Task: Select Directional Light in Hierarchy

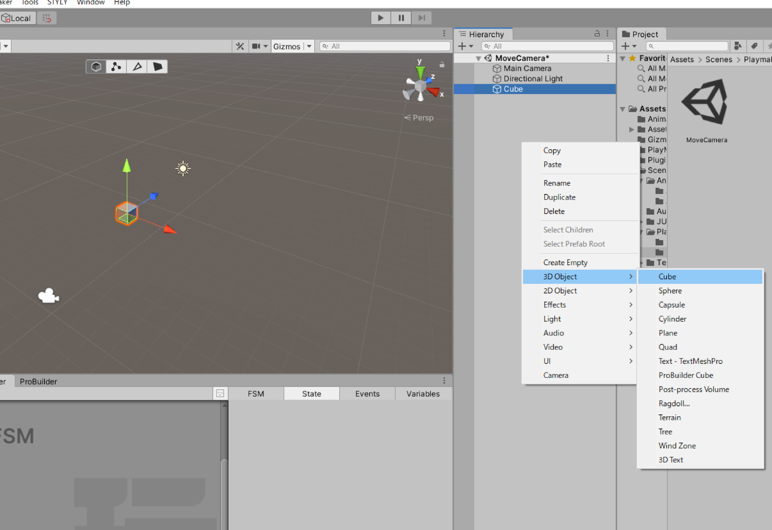Action: click(x=533, y=79)
